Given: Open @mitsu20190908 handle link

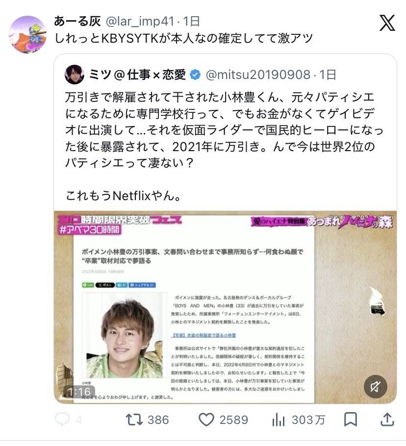Looking at the screenshot, I should point(258,75).
